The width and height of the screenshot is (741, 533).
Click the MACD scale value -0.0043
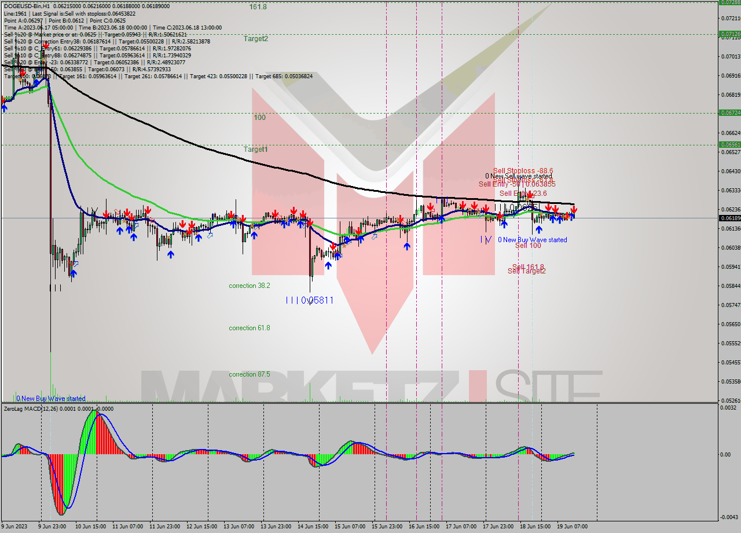(x=729, y=517)
